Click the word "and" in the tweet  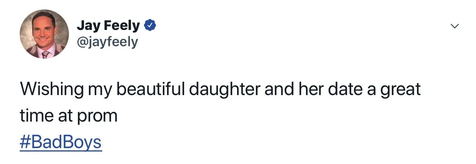[x=278, y=90]
